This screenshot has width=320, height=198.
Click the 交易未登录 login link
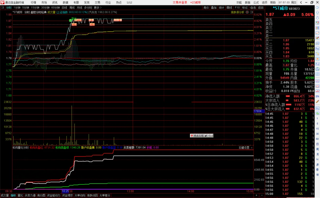click(180, 2)
